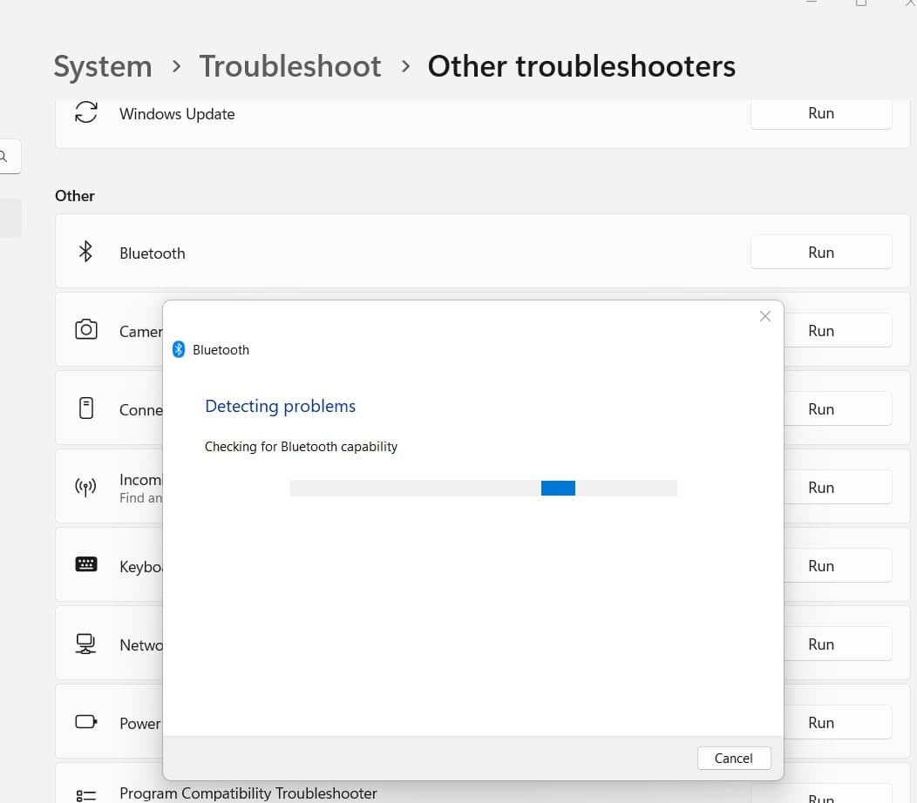The height and width of the screenshot is (803, 917).
Task: Click the Connections phone icon
Action: point(86,408)
